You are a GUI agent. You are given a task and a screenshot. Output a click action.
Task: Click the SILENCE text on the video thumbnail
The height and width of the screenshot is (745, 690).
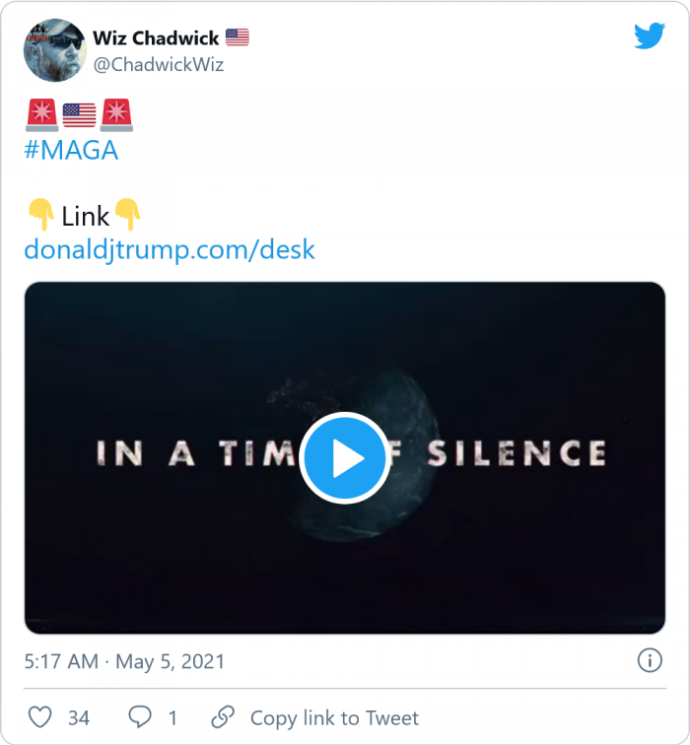516,453
